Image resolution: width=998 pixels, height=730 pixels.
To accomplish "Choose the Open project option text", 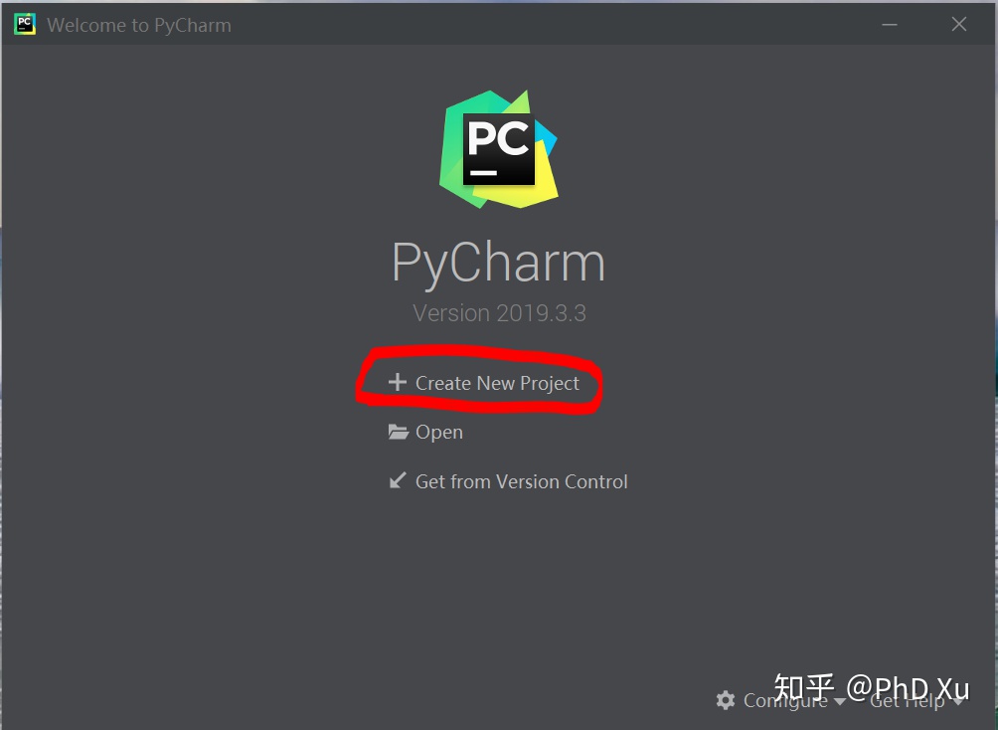I will pyautogui.click(x=439, y=432).
